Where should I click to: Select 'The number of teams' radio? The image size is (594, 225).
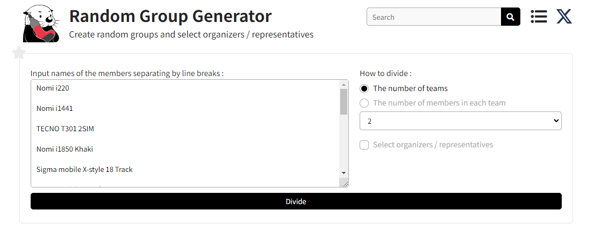[364, 88]
